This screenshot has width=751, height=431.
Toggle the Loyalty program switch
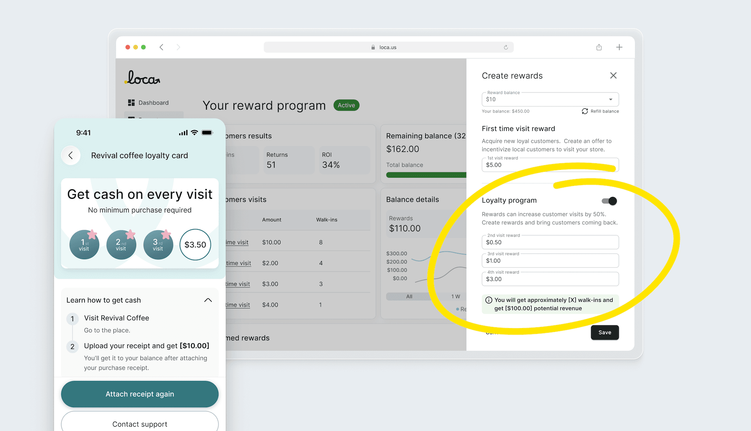(609, 201)
